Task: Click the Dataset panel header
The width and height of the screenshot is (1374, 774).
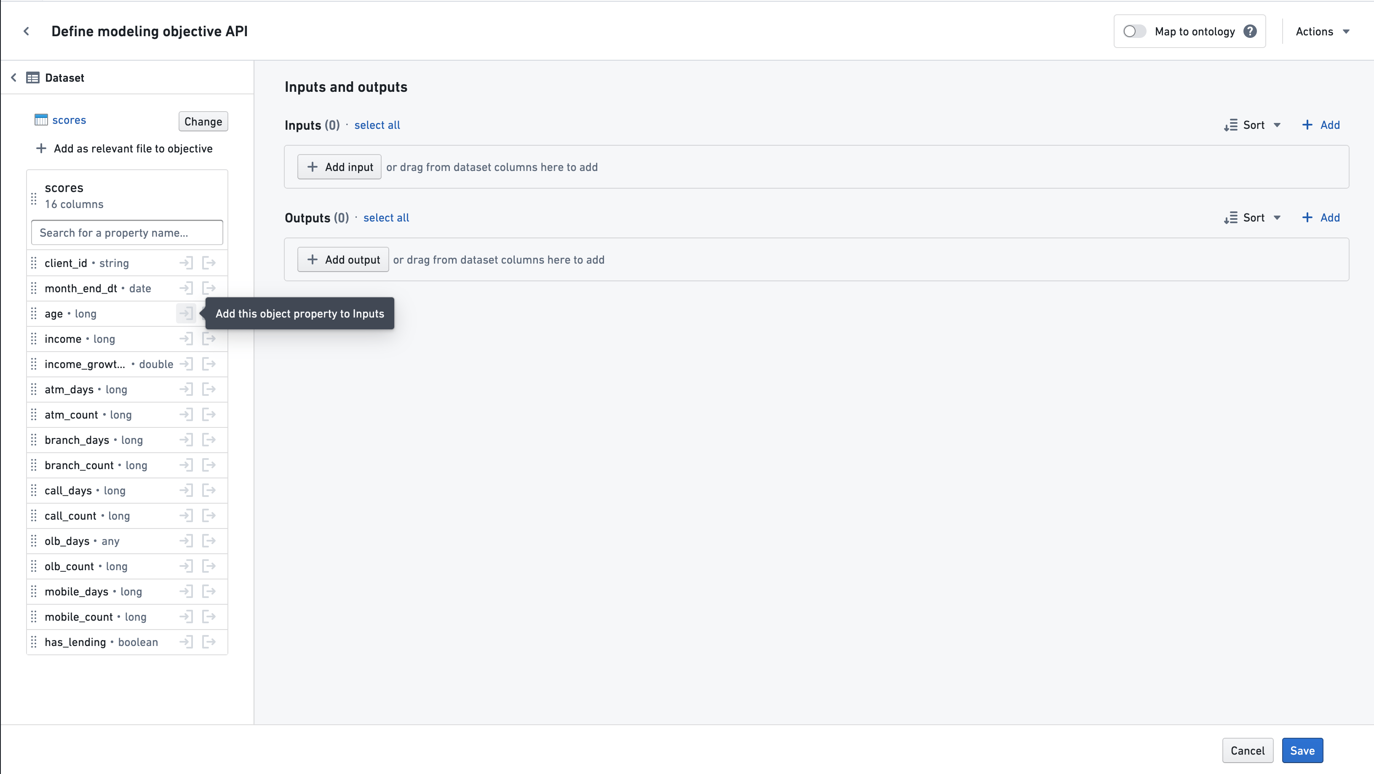Action: pos(65,77)
